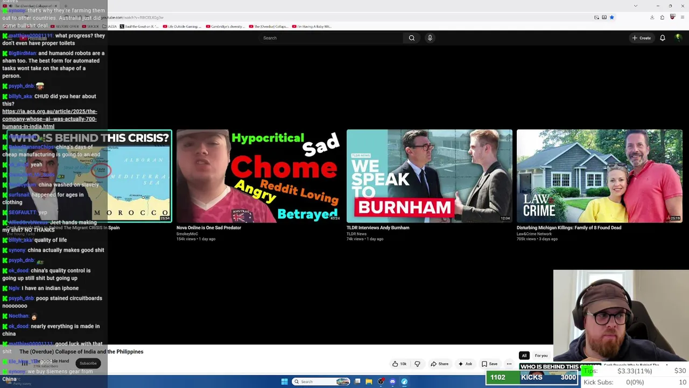The image size is (689, 388).
Task: Open File Explorer from the taskbar
Action: coord(369,382)
